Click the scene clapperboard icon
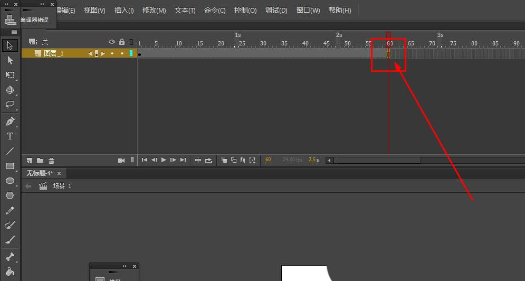 click(x=43, y=186)
